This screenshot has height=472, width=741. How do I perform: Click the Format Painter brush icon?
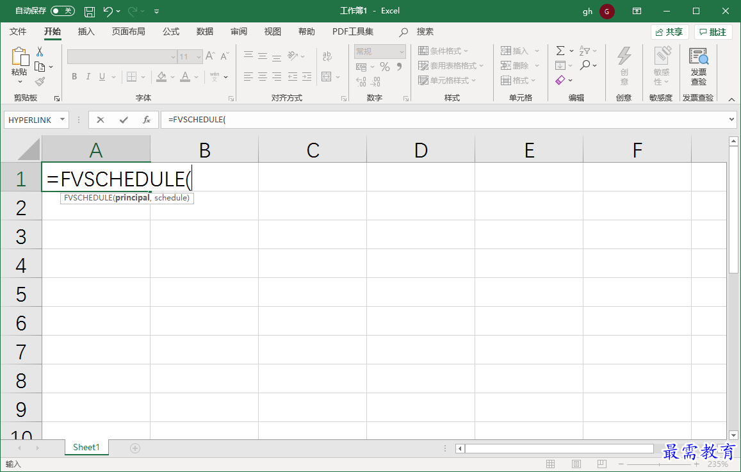(40, 82)
